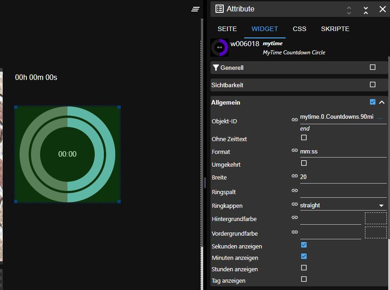Click the filter icon in the Generell header
The width and height of the screenshot is (390, 290).
coord(216,68)
